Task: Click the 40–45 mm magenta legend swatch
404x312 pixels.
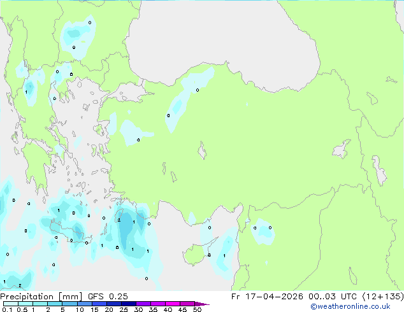Action: tap(173, 304)
